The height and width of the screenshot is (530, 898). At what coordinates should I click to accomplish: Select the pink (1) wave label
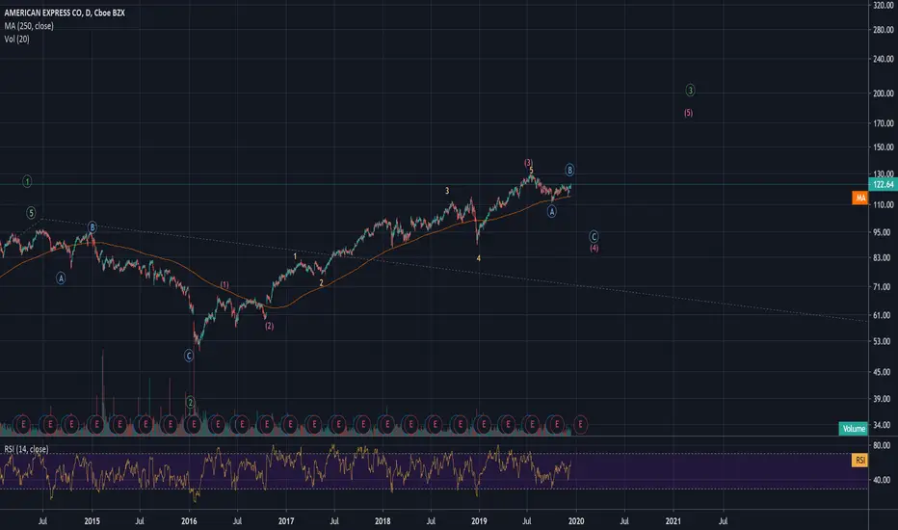224,285
